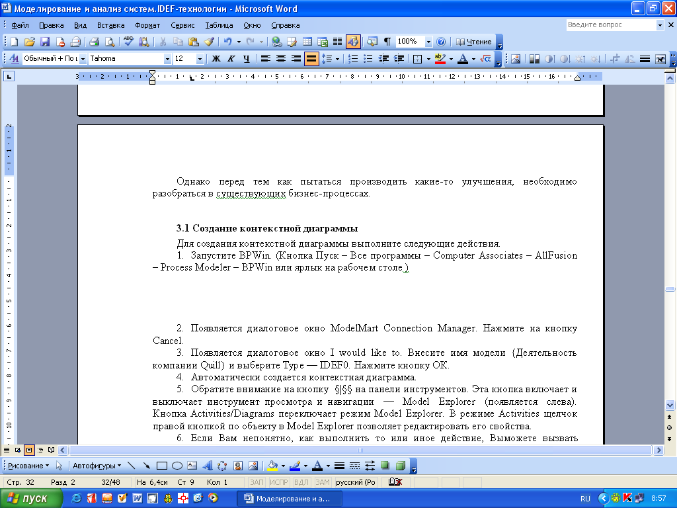The height and width of the screenshot is (508, 677).
Task: Insert a table from the toolbar
Action: [307, 42]
